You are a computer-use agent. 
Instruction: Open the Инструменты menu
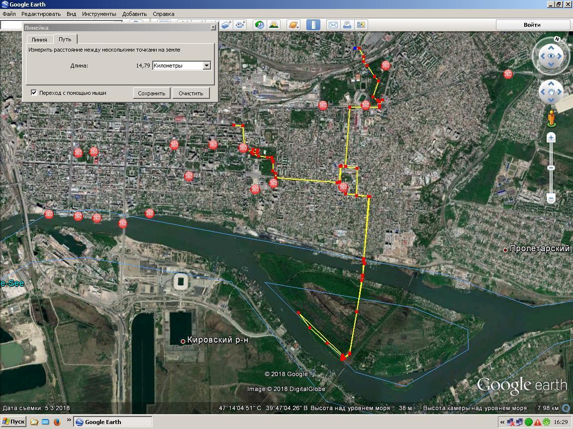(99, 14)
